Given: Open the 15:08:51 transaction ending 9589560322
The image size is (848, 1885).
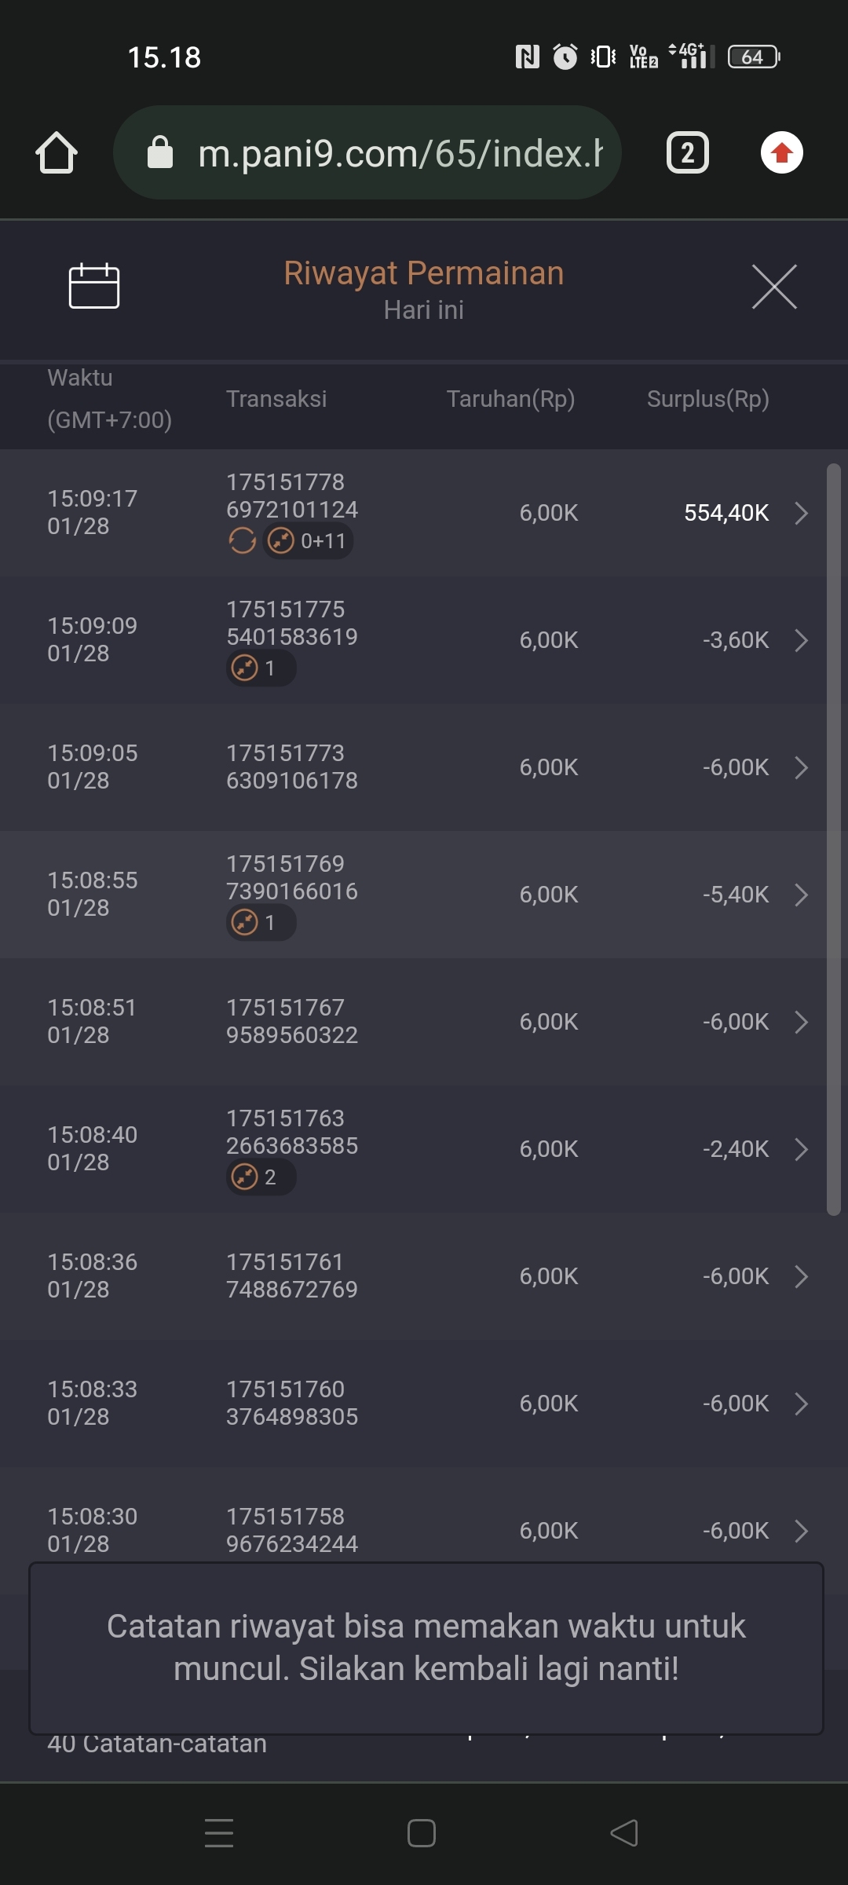Looking at the screenshot, I should coord(424,1022).
